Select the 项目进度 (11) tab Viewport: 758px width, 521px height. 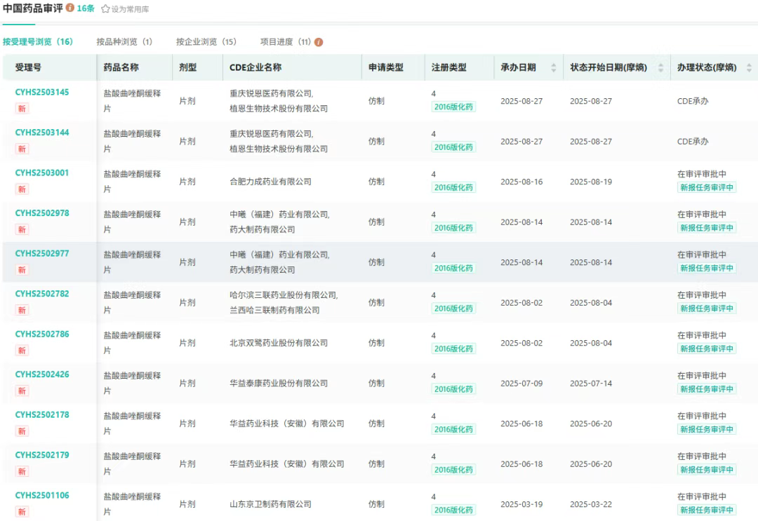coord(285,42)
